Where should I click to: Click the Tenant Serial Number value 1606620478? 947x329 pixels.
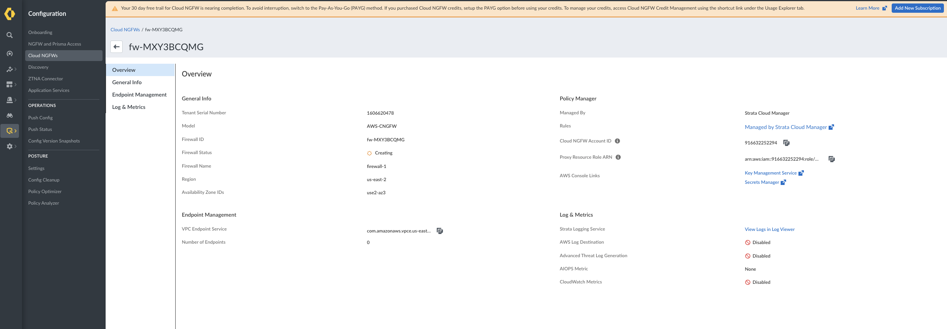[x=380, y=113]
